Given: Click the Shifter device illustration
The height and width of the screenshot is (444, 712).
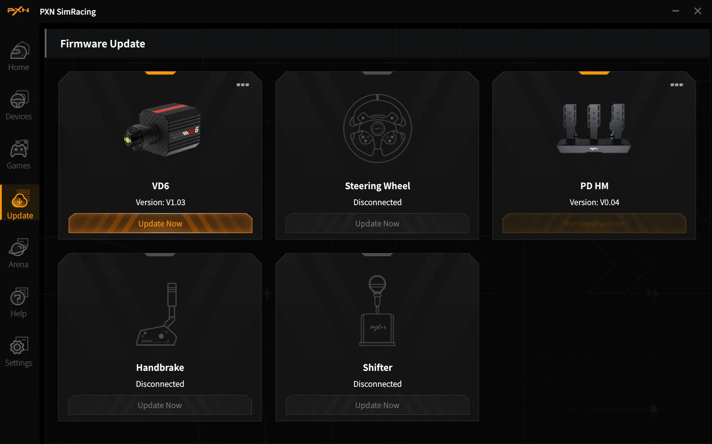Looking at the screenshot, I should pos(377,311).
